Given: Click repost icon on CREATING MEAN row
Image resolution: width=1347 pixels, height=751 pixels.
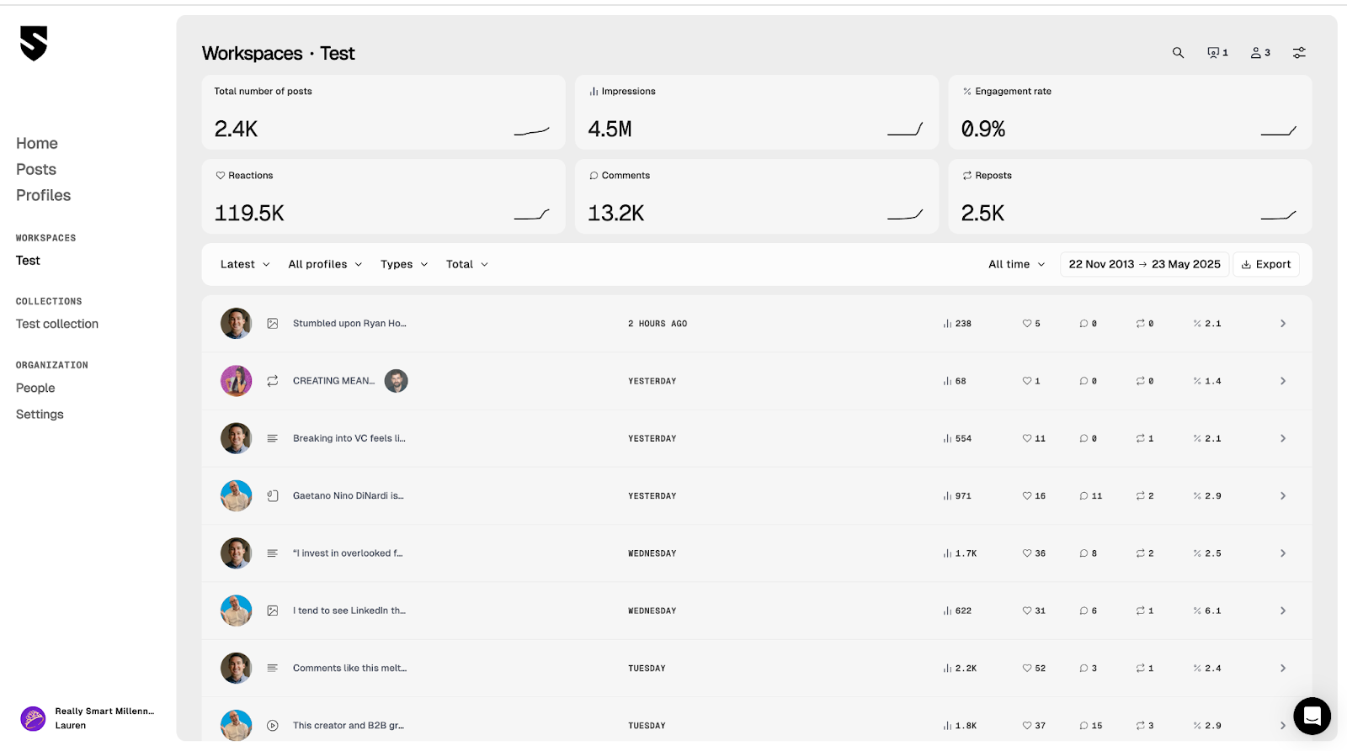Looking at the screenshot, I should click(x=273, y=381).
